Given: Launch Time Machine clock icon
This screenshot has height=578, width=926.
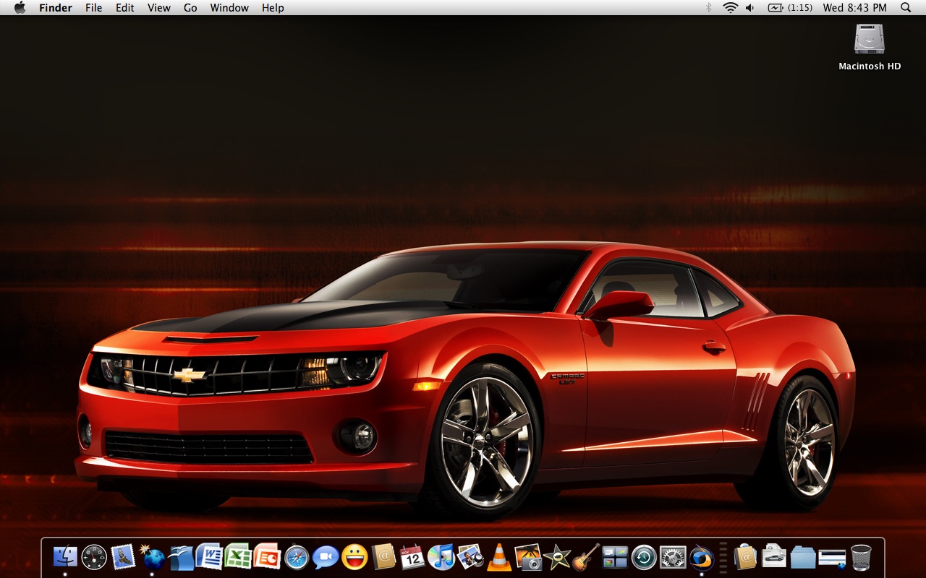Looking at the screenshot, I should [644, 557].
